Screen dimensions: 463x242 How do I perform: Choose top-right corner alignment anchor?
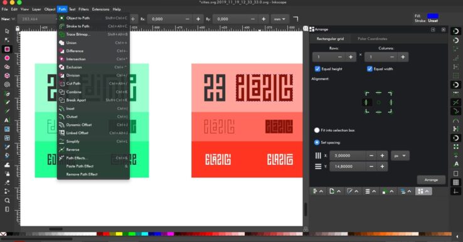(390, 93)
